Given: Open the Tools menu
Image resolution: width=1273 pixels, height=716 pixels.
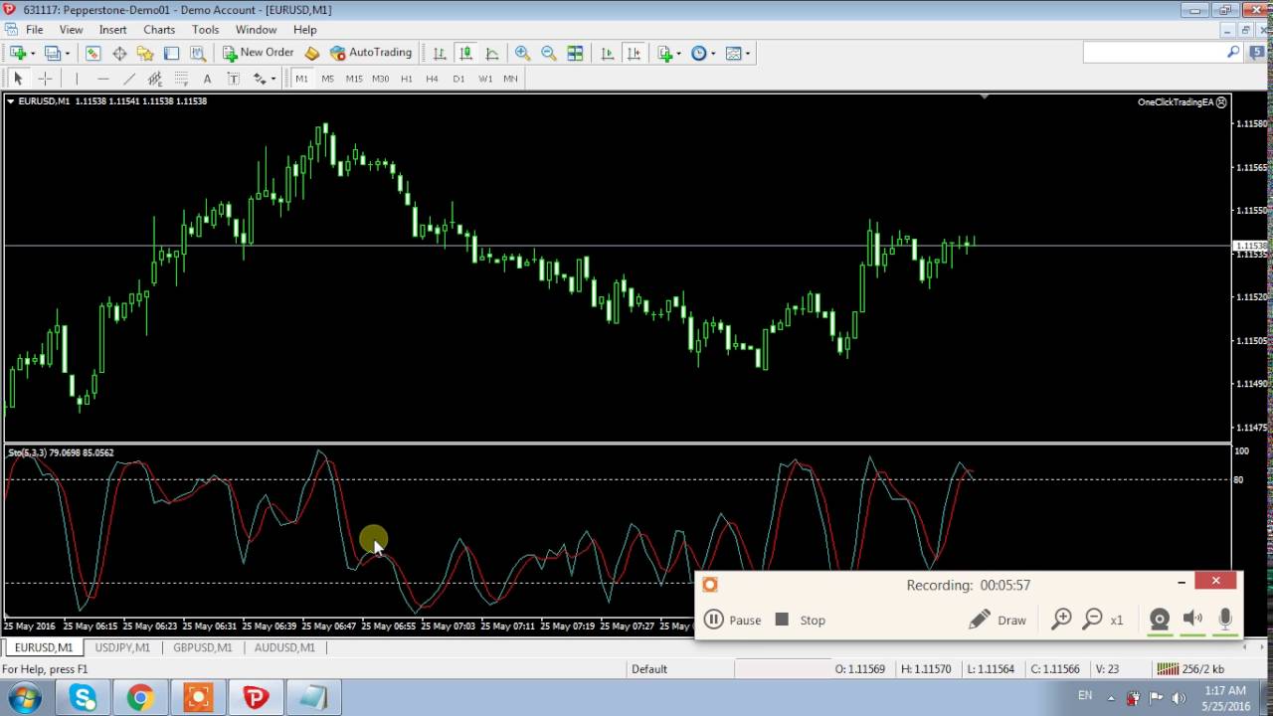Looking at the screenshot, I should pos(205,30).
